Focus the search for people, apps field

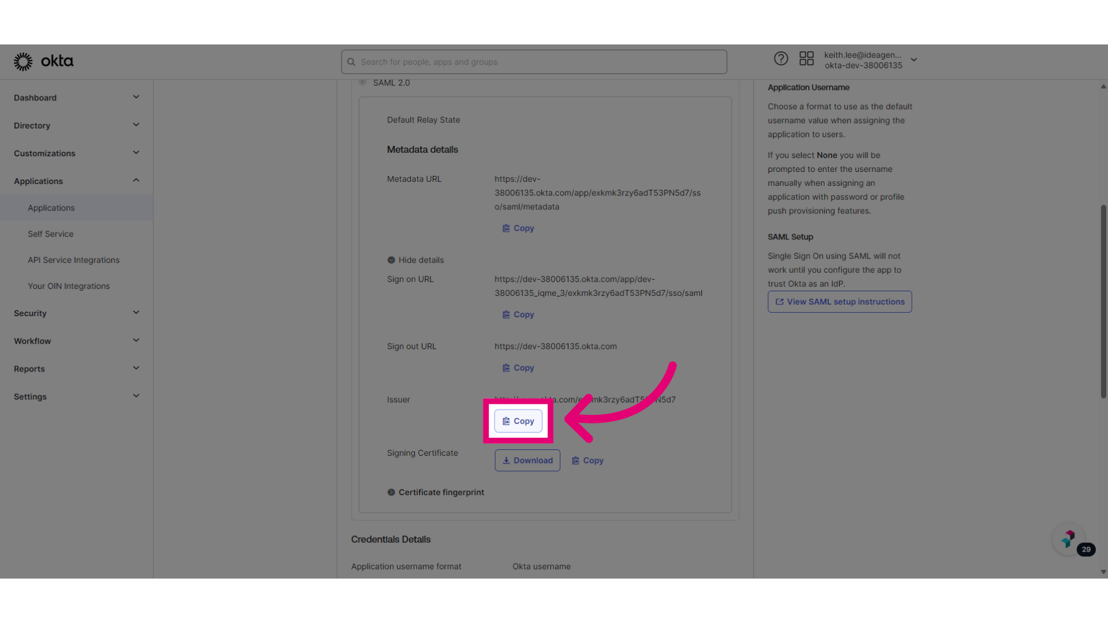[x=534, y=62]
